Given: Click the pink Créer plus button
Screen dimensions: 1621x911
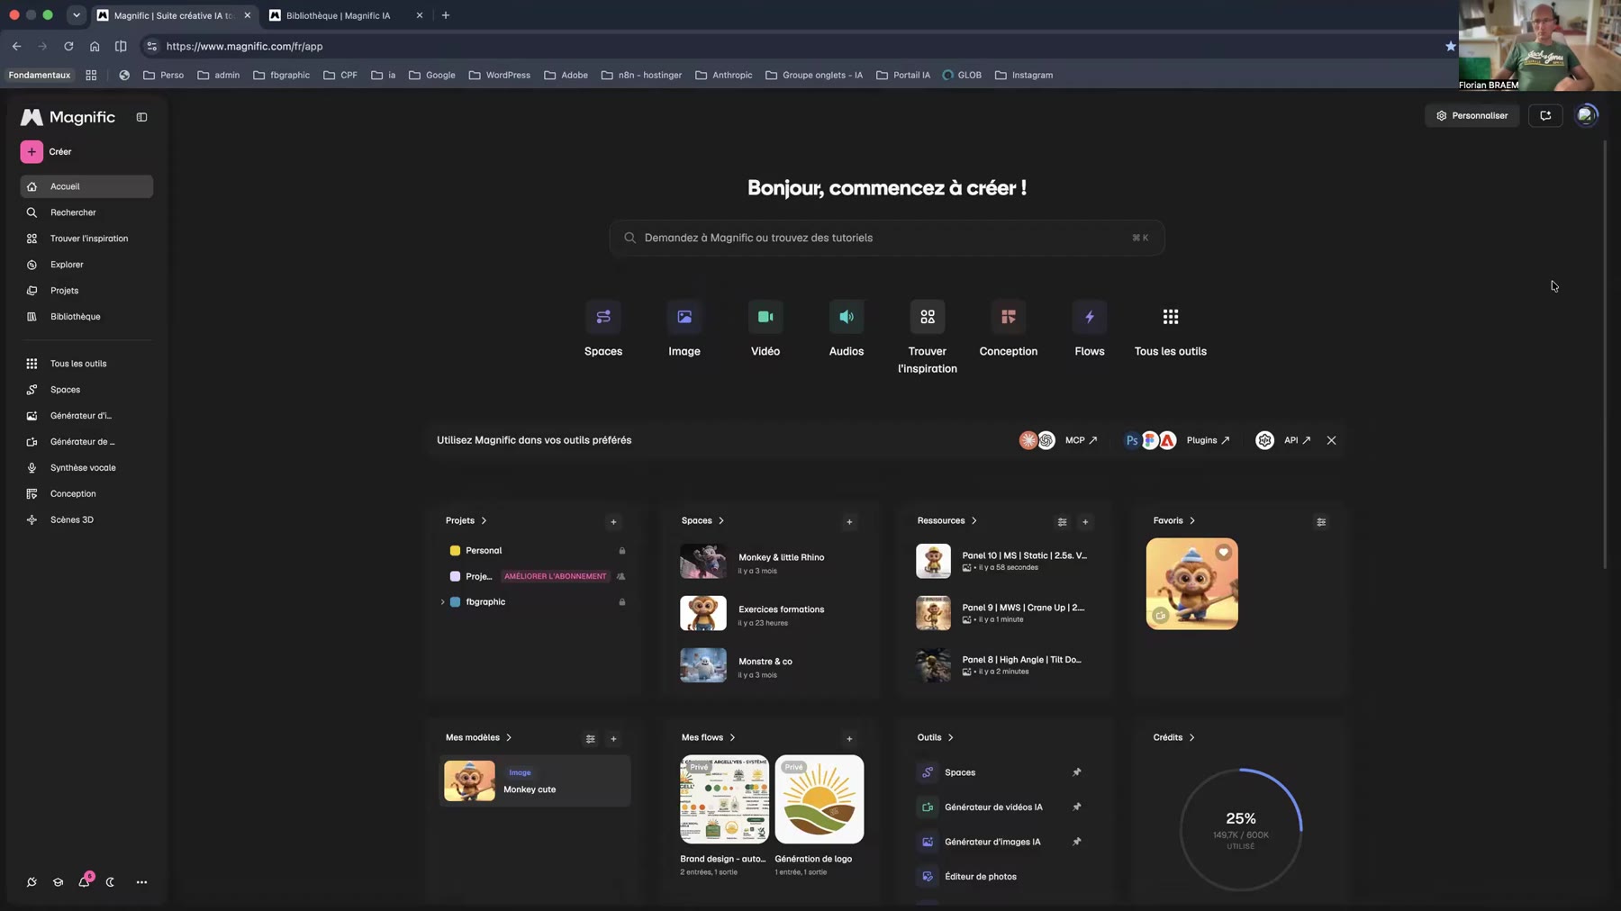Looking at the screenshot, I should pos(32,152).
